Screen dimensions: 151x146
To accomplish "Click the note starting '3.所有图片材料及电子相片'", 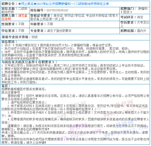I will (75, 114).
